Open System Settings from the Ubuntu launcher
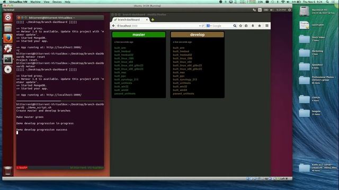The height and width of the screenshot is (190, 339). click(x=8, y=49)
